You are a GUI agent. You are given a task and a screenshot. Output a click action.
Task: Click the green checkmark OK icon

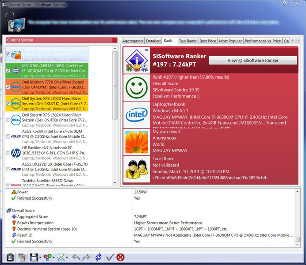110,257
